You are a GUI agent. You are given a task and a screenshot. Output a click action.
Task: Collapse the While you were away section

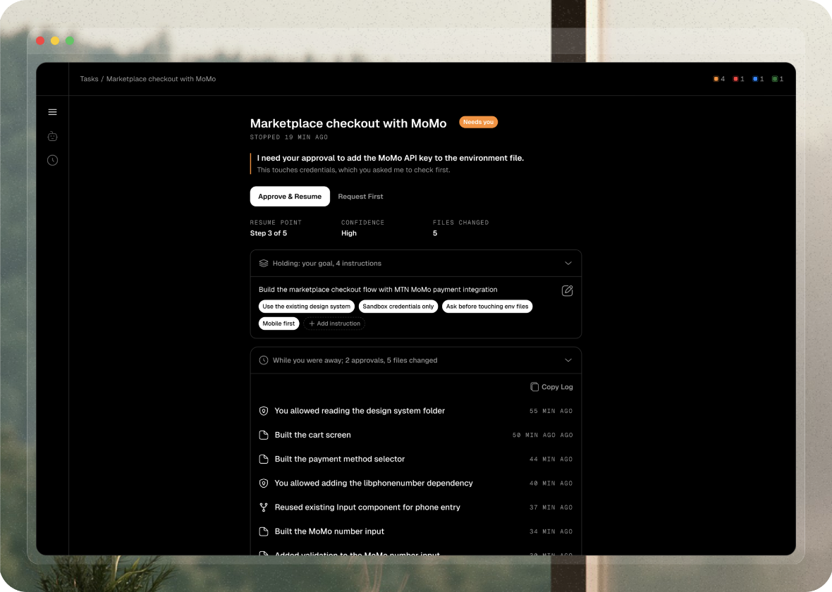point(568,360)
